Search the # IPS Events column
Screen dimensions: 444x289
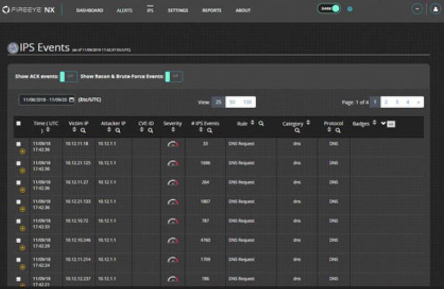[x=210, y=130]
